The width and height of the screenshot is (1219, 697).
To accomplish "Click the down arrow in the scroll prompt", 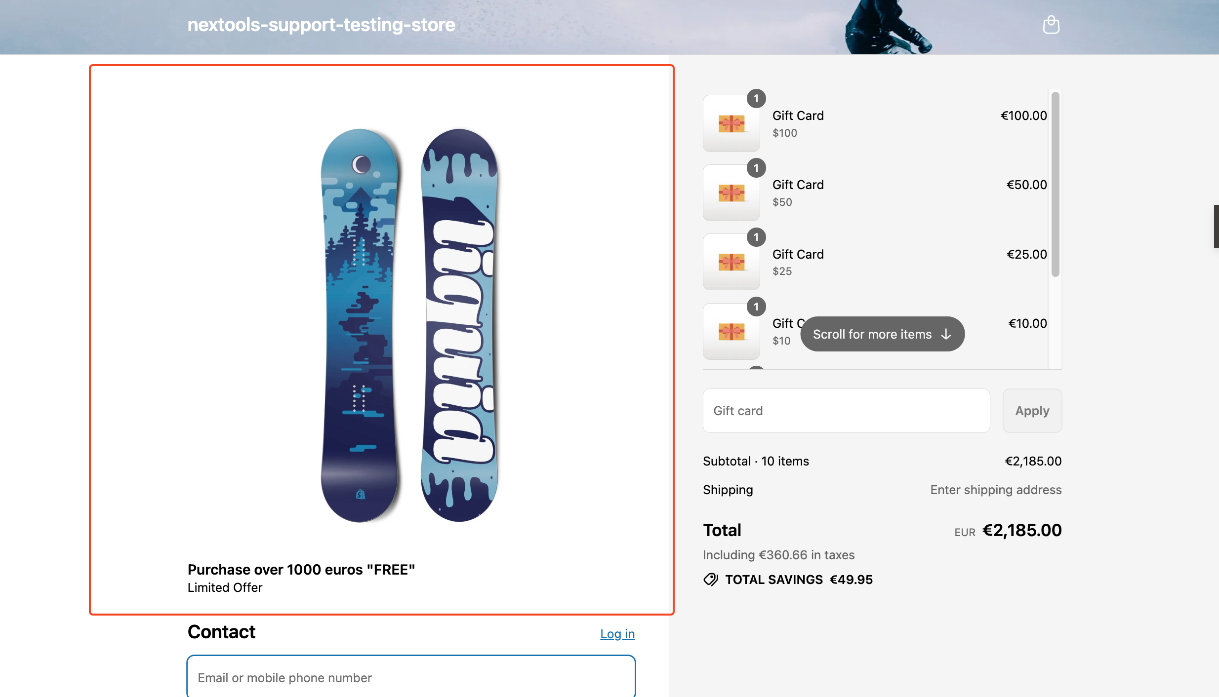I will (x=946, y=334).
